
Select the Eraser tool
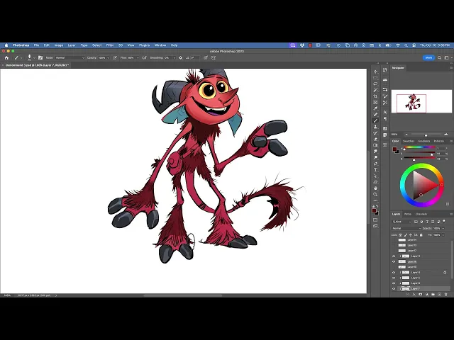click(x=375, y=139)
